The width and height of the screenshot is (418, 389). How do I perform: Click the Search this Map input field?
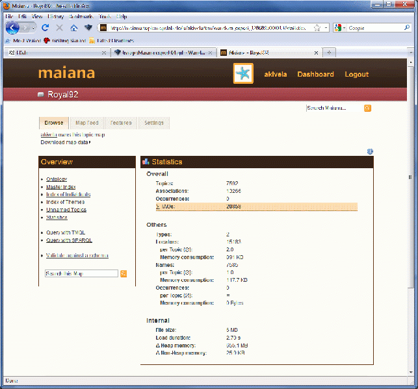pos(81,273)
